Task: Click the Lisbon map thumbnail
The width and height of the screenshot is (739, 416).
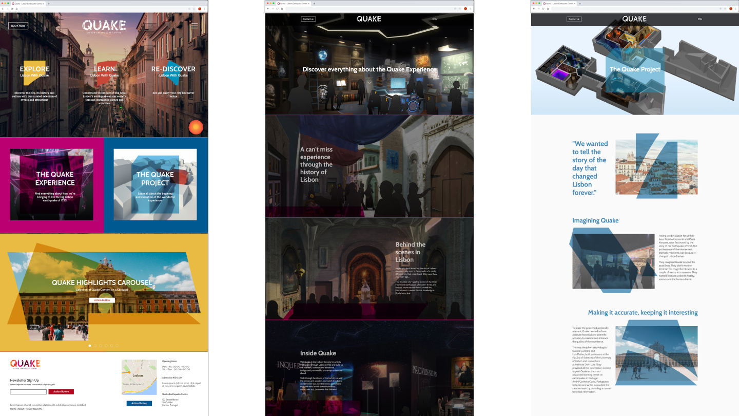Action: [139, 377]
